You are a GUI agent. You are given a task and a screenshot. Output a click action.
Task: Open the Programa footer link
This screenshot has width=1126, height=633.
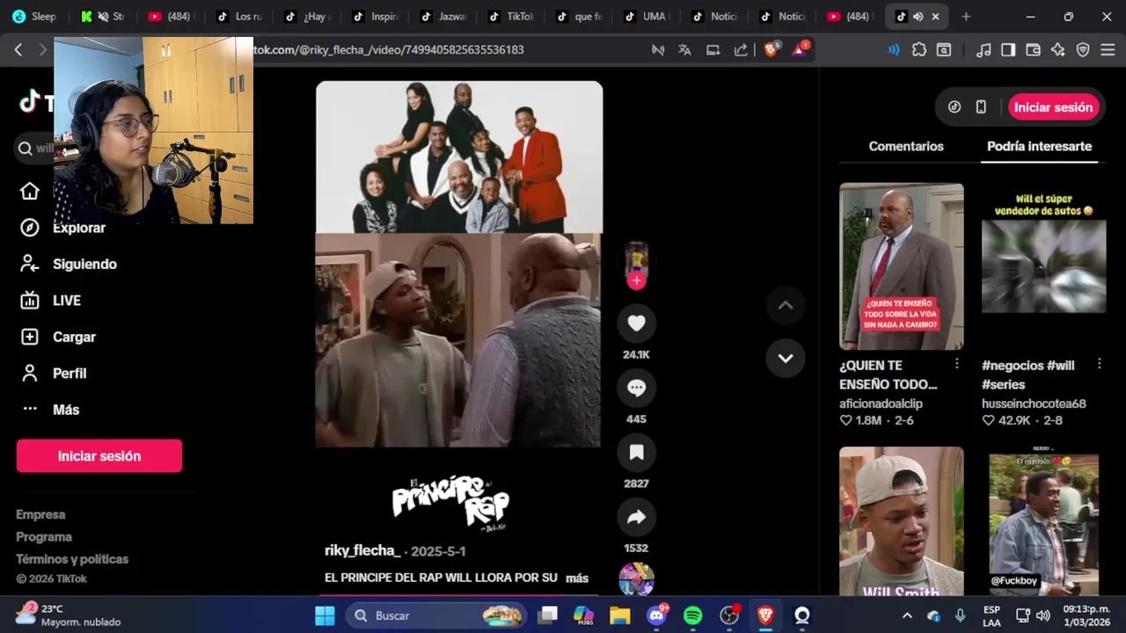point(44,536)
